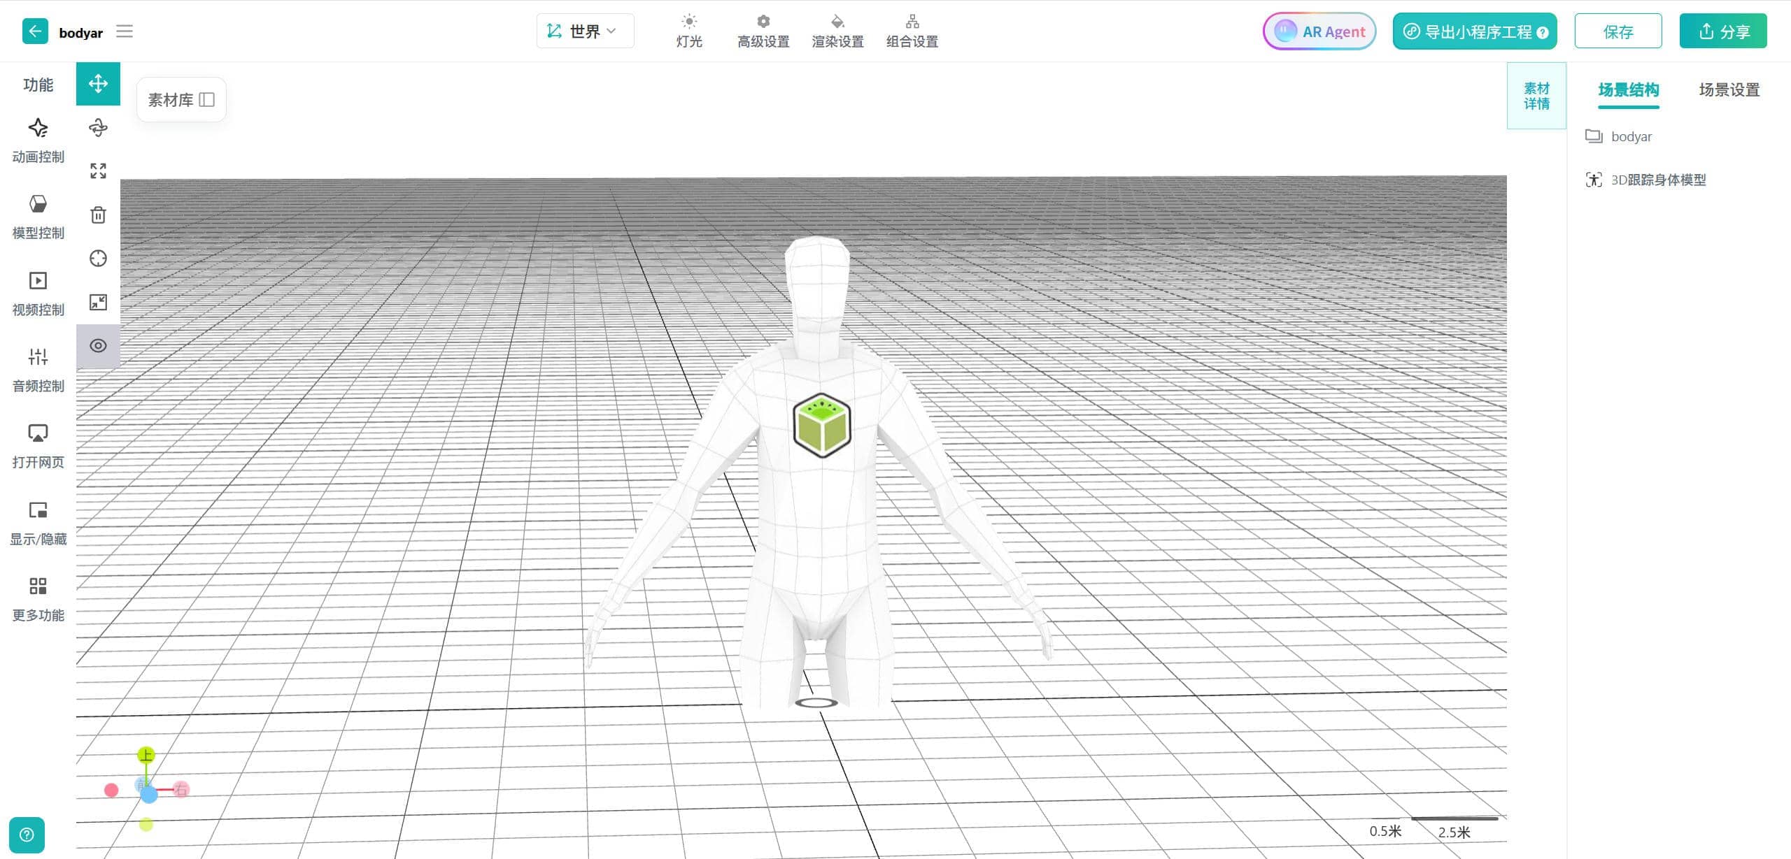
Task: Click the green 上 axis gizmo handle
Action: click(146, 755)
